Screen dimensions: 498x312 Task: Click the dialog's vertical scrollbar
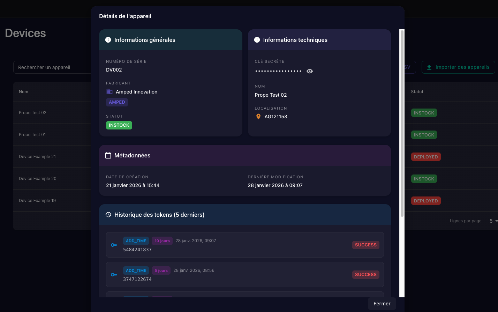click(402, 122)
